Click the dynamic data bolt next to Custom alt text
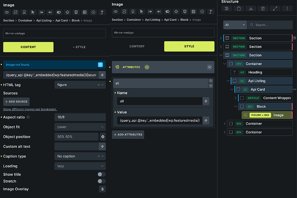The height and width of the screenshot is (198, 297). click(x=102, y=146)
